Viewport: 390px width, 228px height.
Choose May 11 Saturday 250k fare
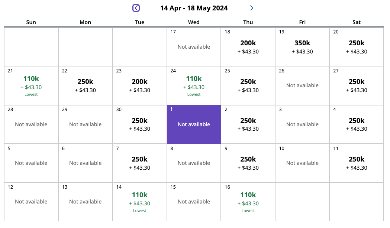(357, 163)
